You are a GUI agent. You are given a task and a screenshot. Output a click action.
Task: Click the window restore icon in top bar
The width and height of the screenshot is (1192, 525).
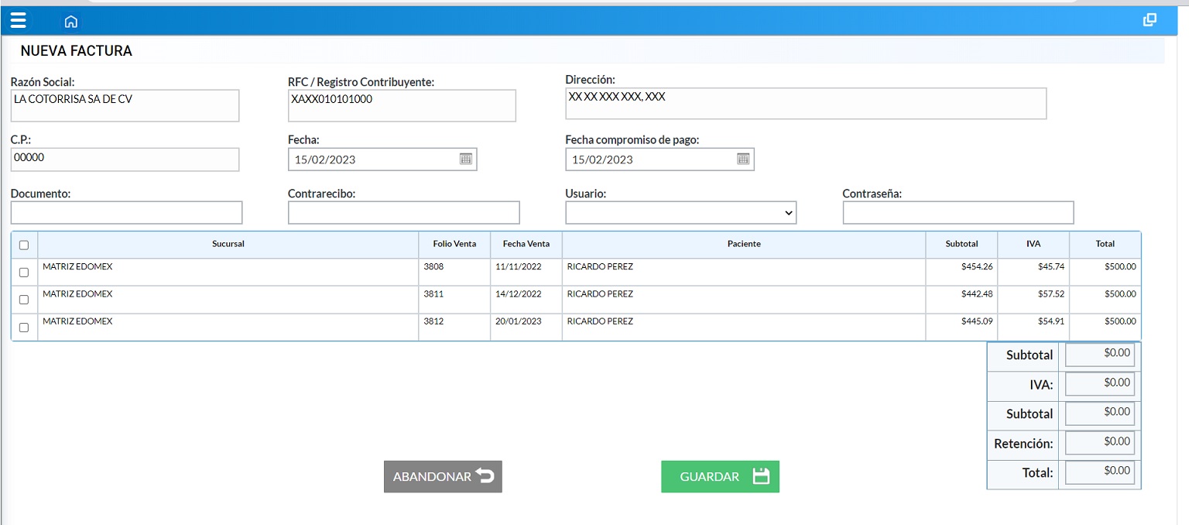pos(1149,20)
